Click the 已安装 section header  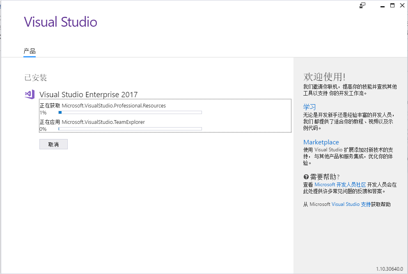35,78
